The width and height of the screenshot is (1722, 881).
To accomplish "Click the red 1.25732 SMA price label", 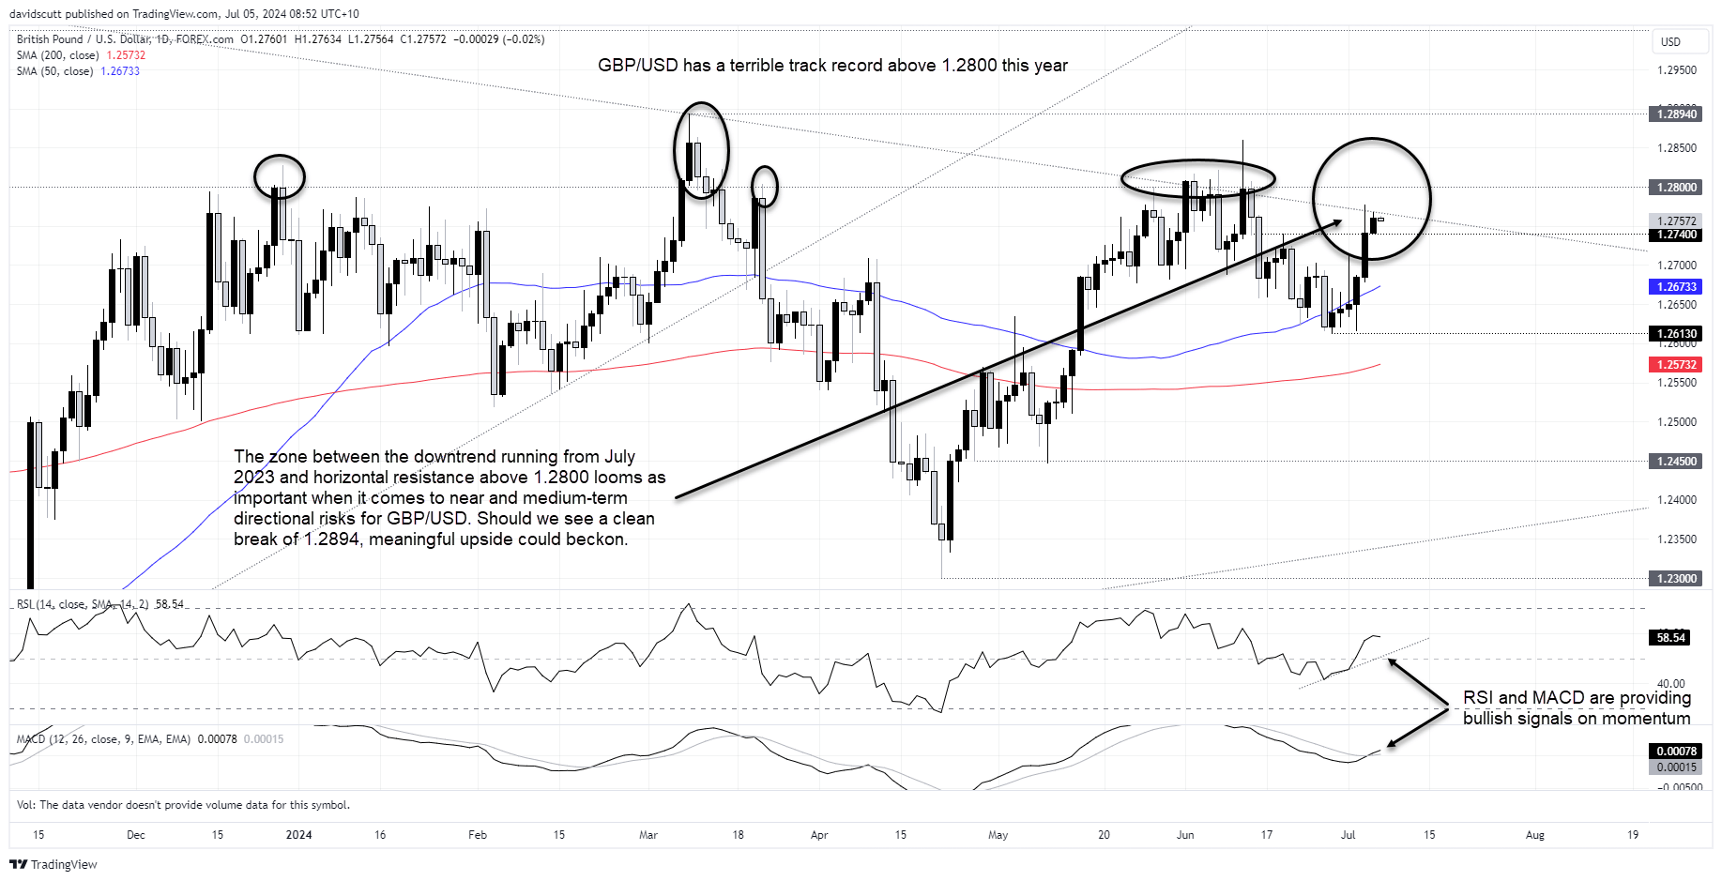I will pos(1676,365).
